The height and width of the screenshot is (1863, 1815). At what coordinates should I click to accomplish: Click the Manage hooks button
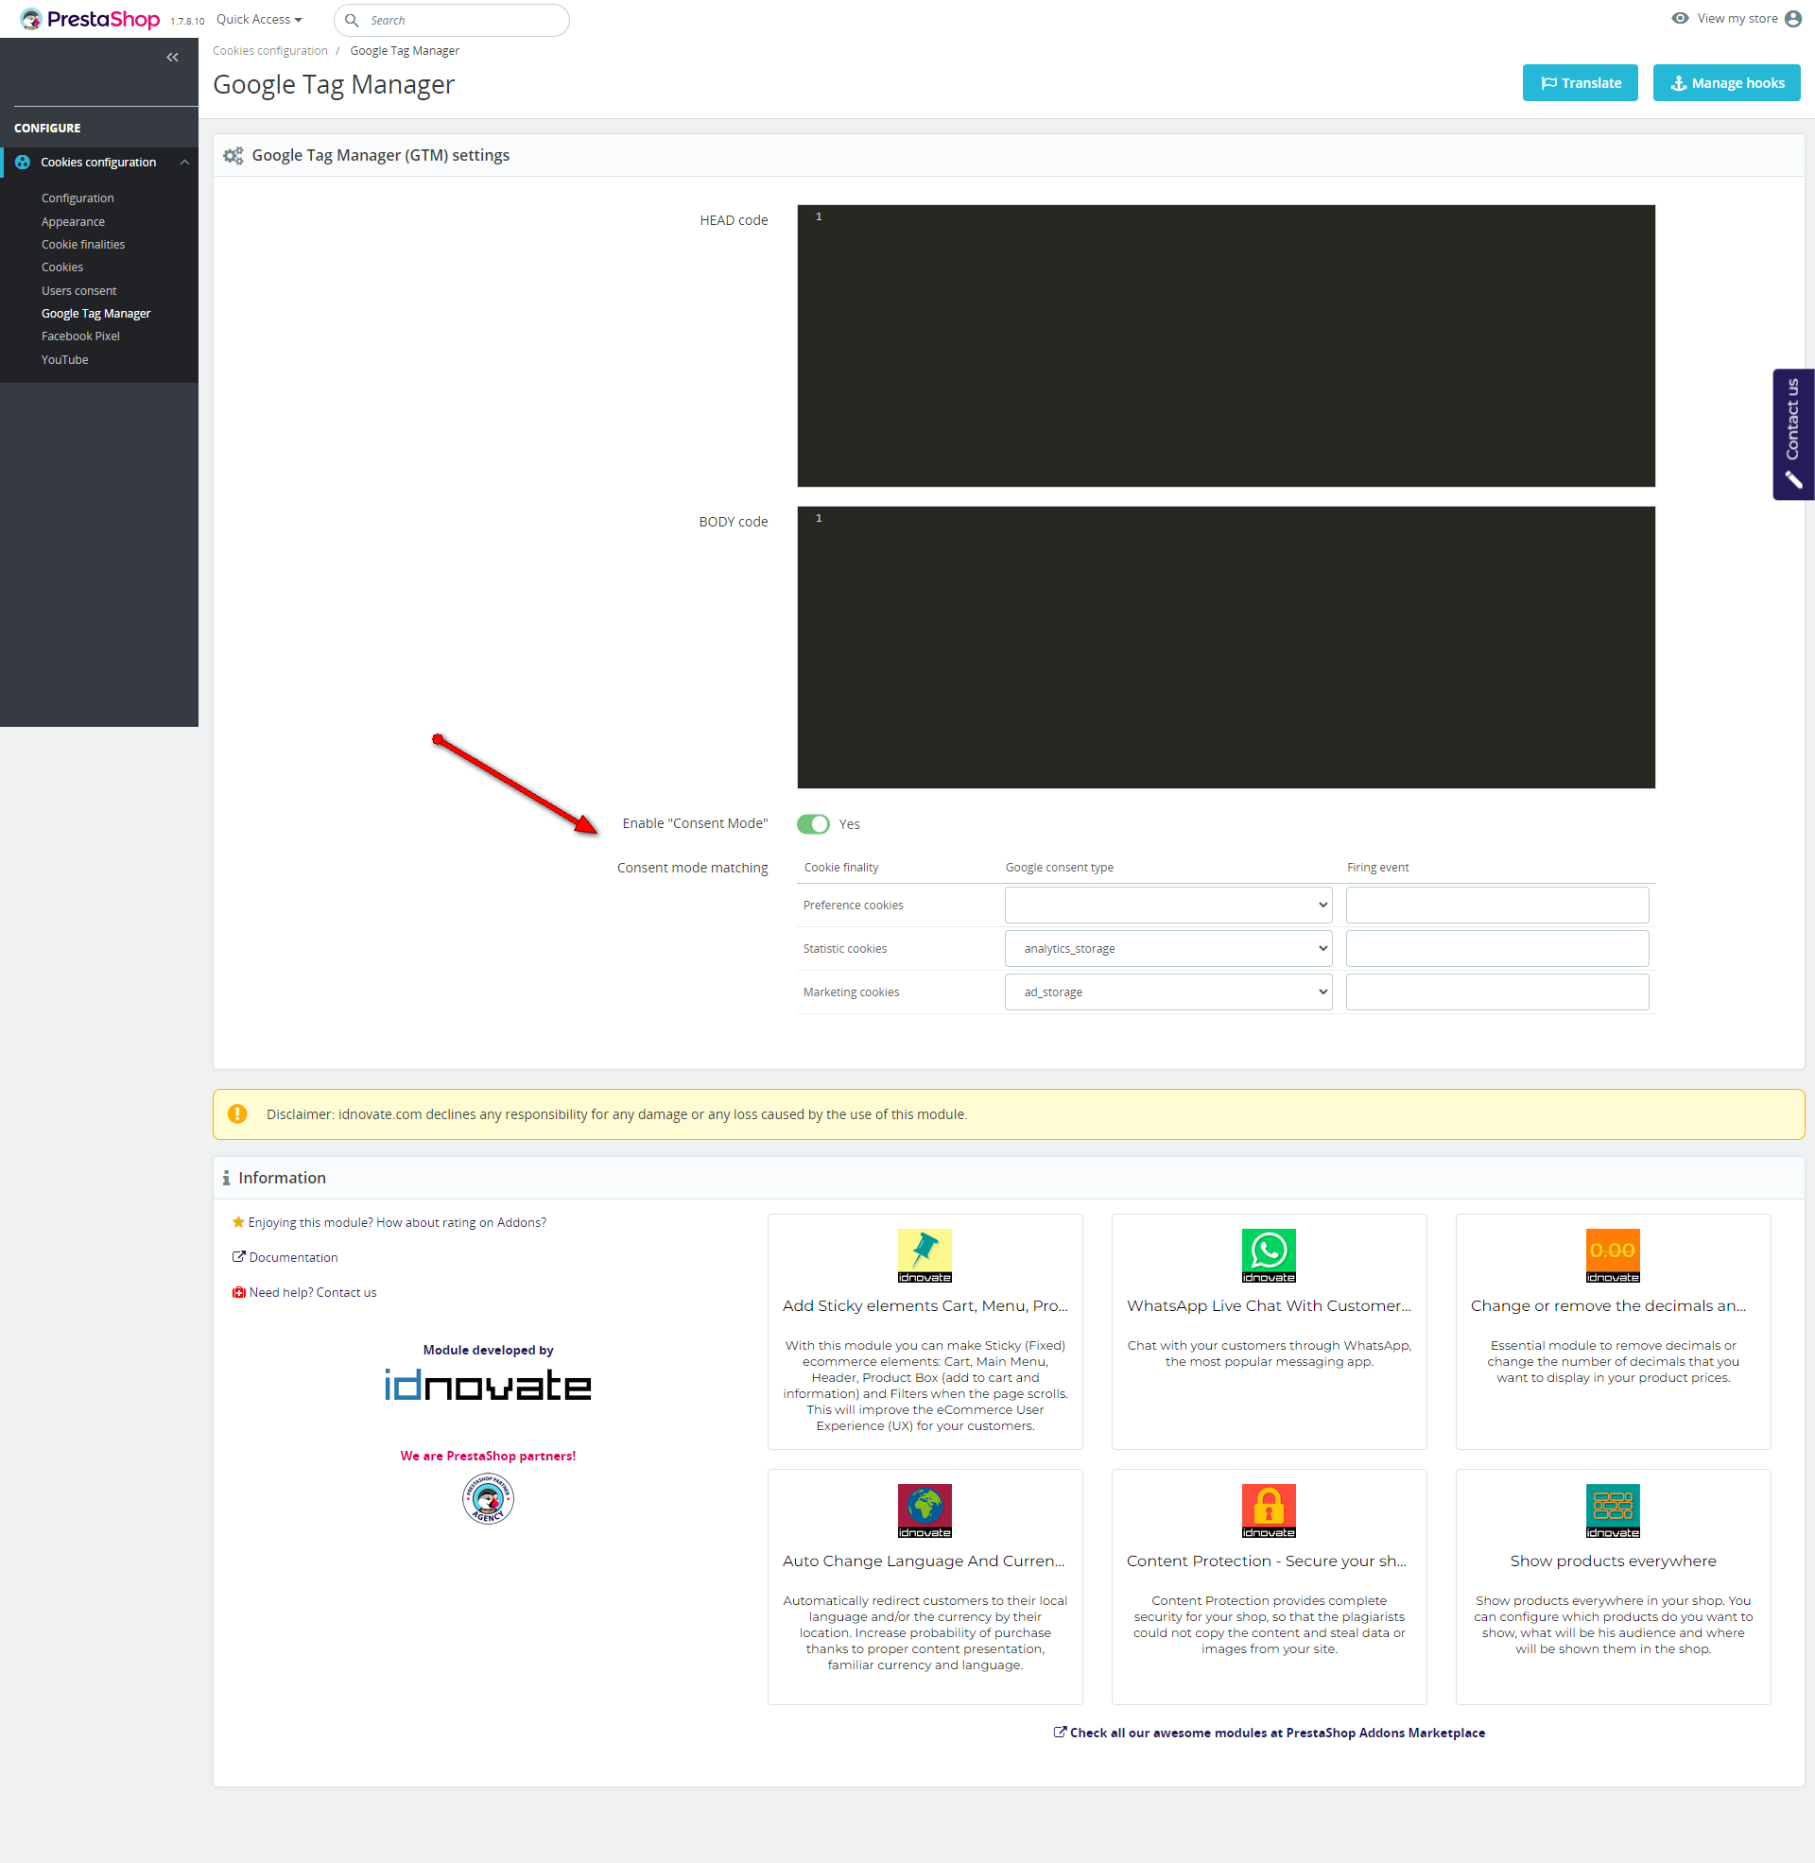(x=1725, y=83)
